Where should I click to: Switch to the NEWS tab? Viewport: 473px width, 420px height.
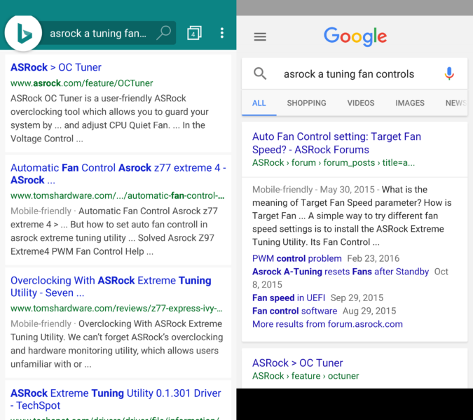coord(456,103)
